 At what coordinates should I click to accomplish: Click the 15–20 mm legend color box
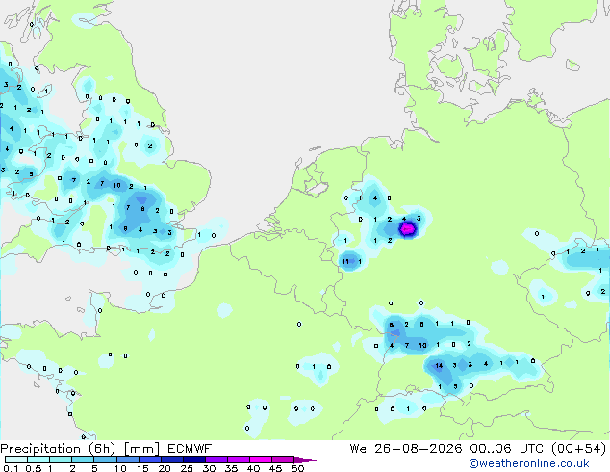tap(150, 459)
